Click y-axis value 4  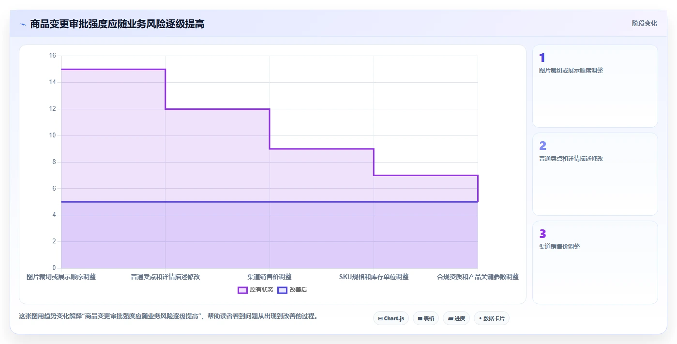coord(54,215)
